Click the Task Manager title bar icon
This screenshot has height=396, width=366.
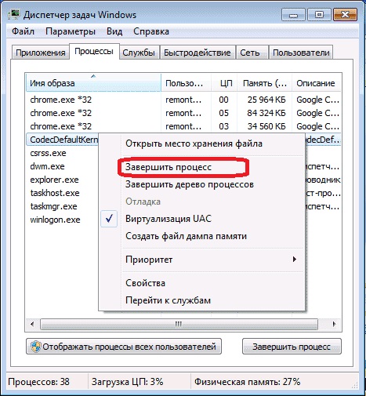13,15
